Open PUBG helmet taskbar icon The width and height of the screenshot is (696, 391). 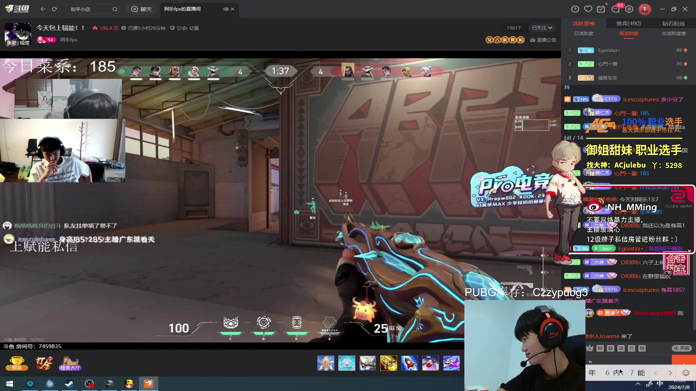(109, 384)
